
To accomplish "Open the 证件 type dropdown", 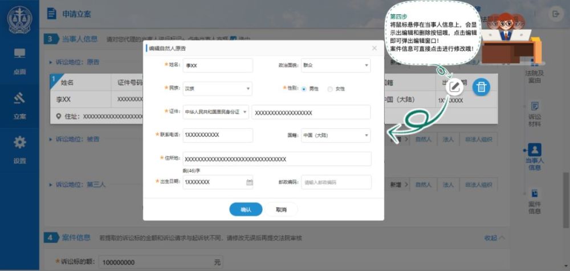I will 215,112.
